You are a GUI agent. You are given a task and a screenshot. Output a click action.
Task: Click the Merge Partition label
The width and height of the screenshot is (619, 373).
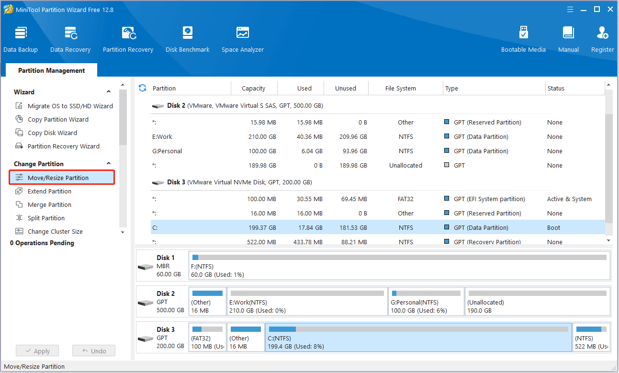pyautogui.click(x=49, y=204)
